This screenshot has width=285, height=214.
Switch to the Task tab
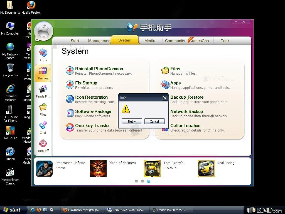(225, 41)
